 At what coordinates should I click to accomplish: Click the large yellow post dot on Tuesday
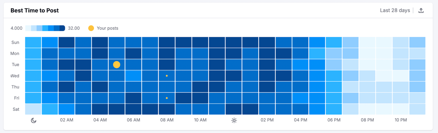(x=117, y=65)
